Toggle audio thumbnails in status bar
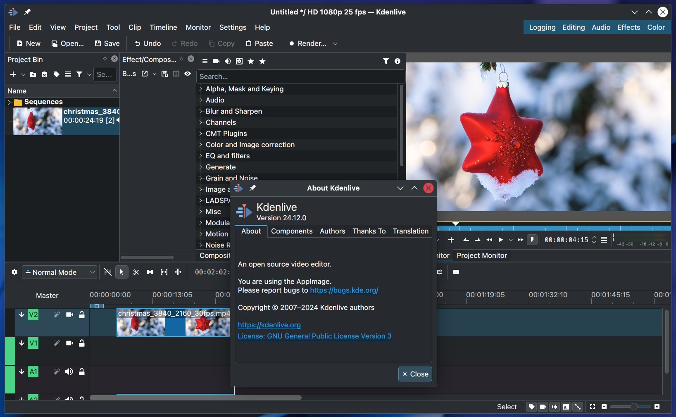This screenshot has height=417, width=676. click(555, 407)
